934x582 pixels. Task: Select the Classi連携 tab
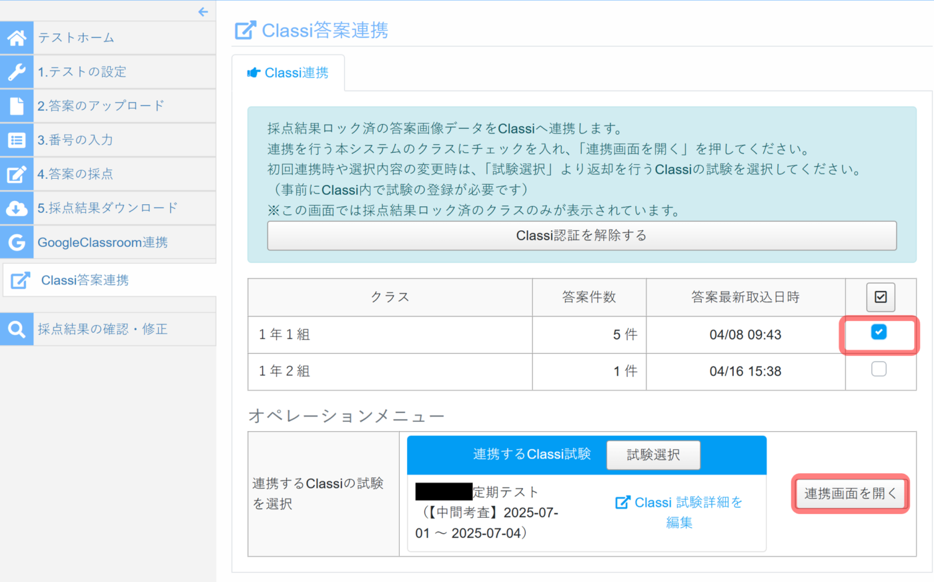coord(288,73)
